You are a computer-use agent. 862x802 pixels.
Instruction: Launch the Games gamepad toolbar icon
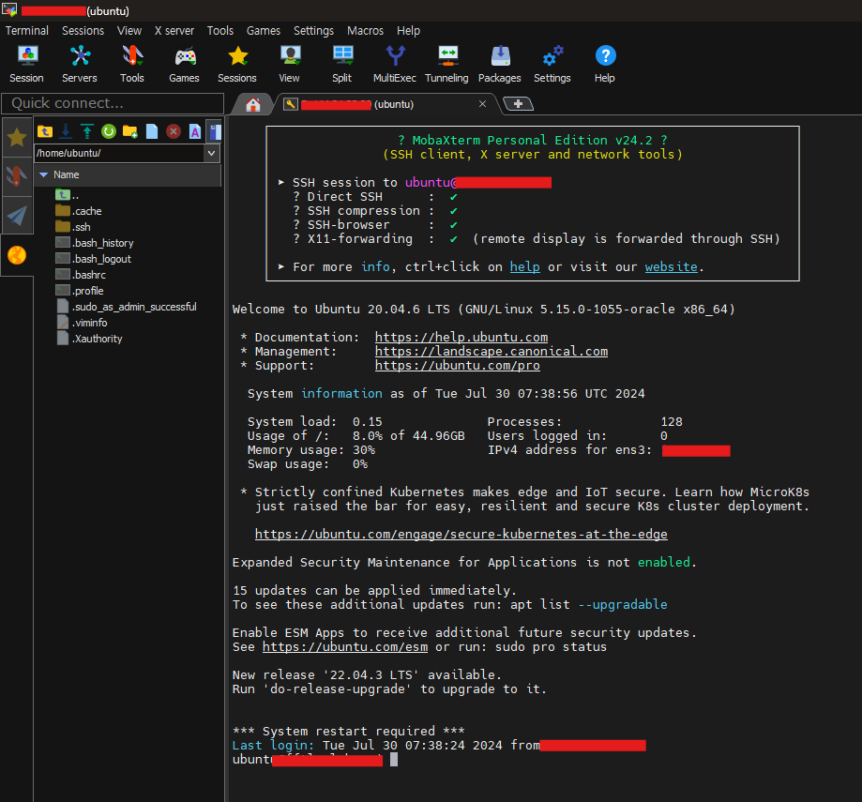point(184,64)
